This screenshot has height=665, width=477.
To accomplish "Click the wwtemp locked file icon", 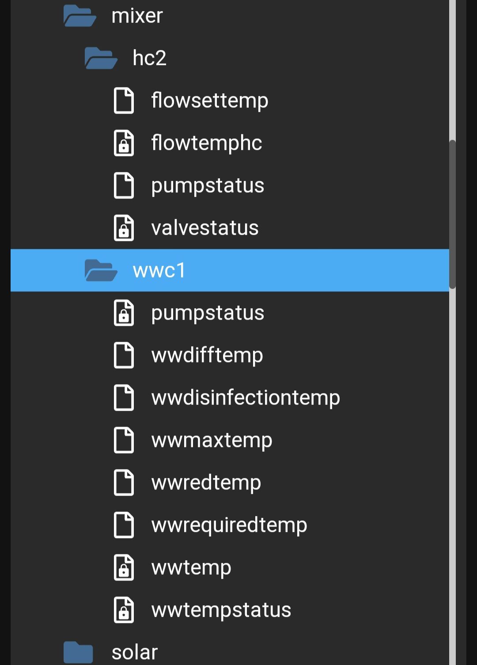I will coord(124,567).
